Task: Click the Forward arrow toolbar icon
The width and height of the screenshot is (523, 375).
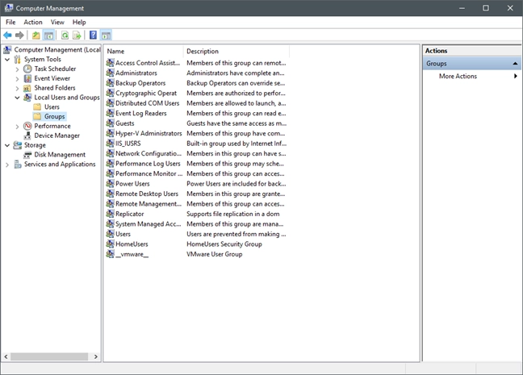Action: coord(19,35)
